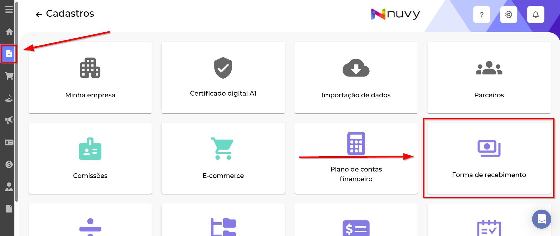Open Cadastros document-plus sidebar icon
560x236 pixels.
click(x=9, y=54)
